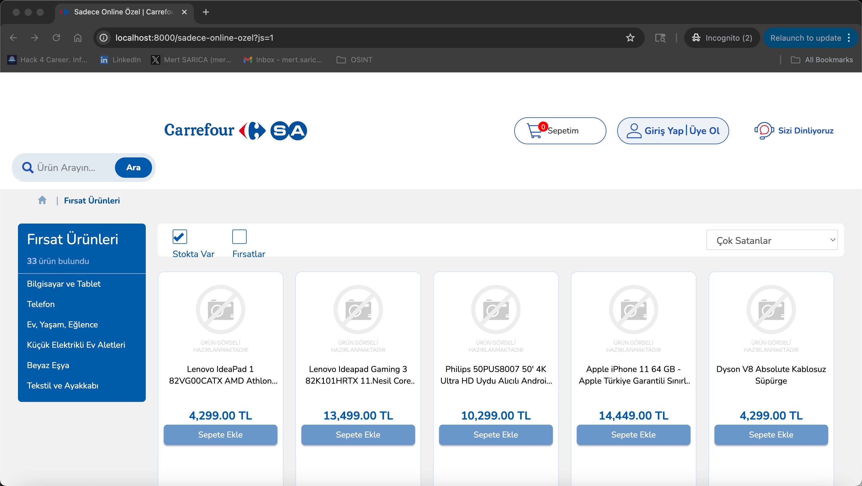Select Küçük Elektrikli Ev Aletleri category
The image size is (862, 486).
click(76, 345)
